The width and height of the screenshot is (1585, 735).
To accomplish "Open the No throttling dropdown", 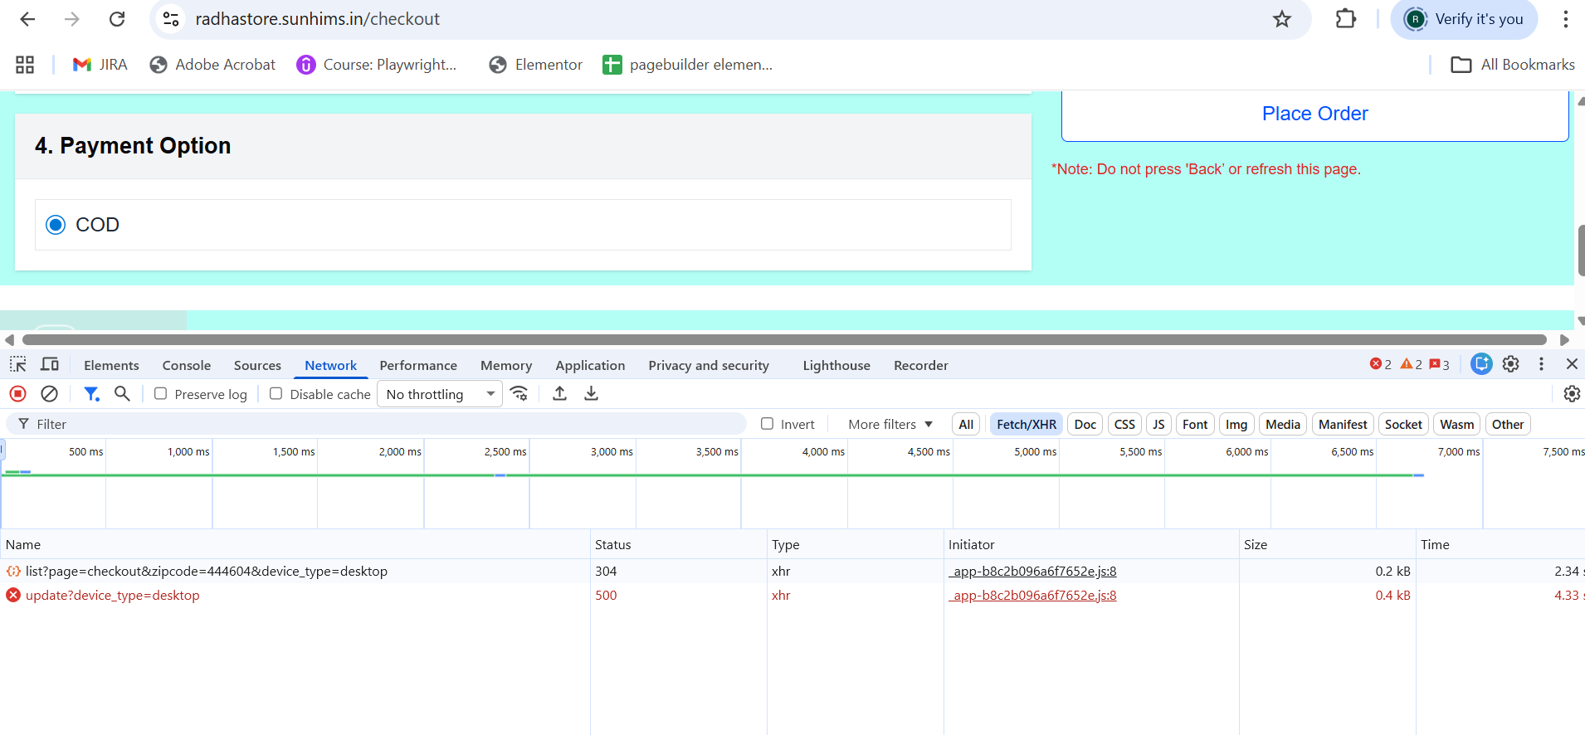I will click(x=440, y=394).
